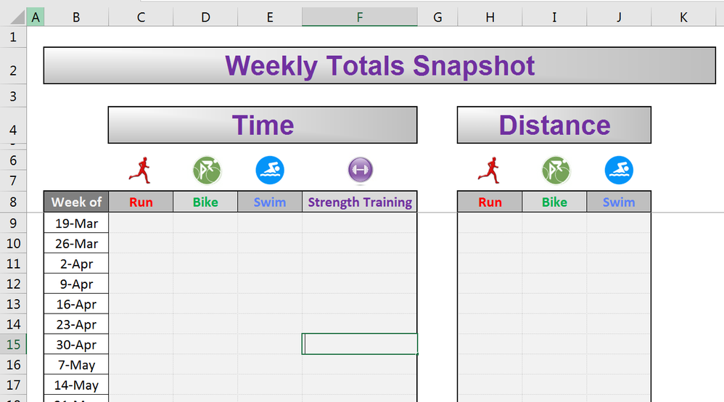Select the Weekly Totals Snapshot title banner
724x402 pixels.
[x=379, y=66]
